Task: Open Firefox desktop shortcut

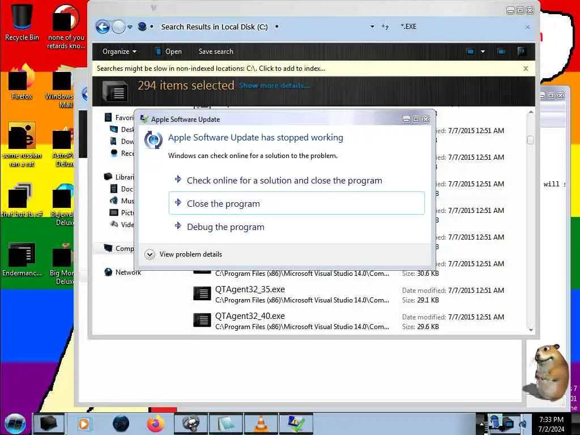Action: [x=22, y=82]
